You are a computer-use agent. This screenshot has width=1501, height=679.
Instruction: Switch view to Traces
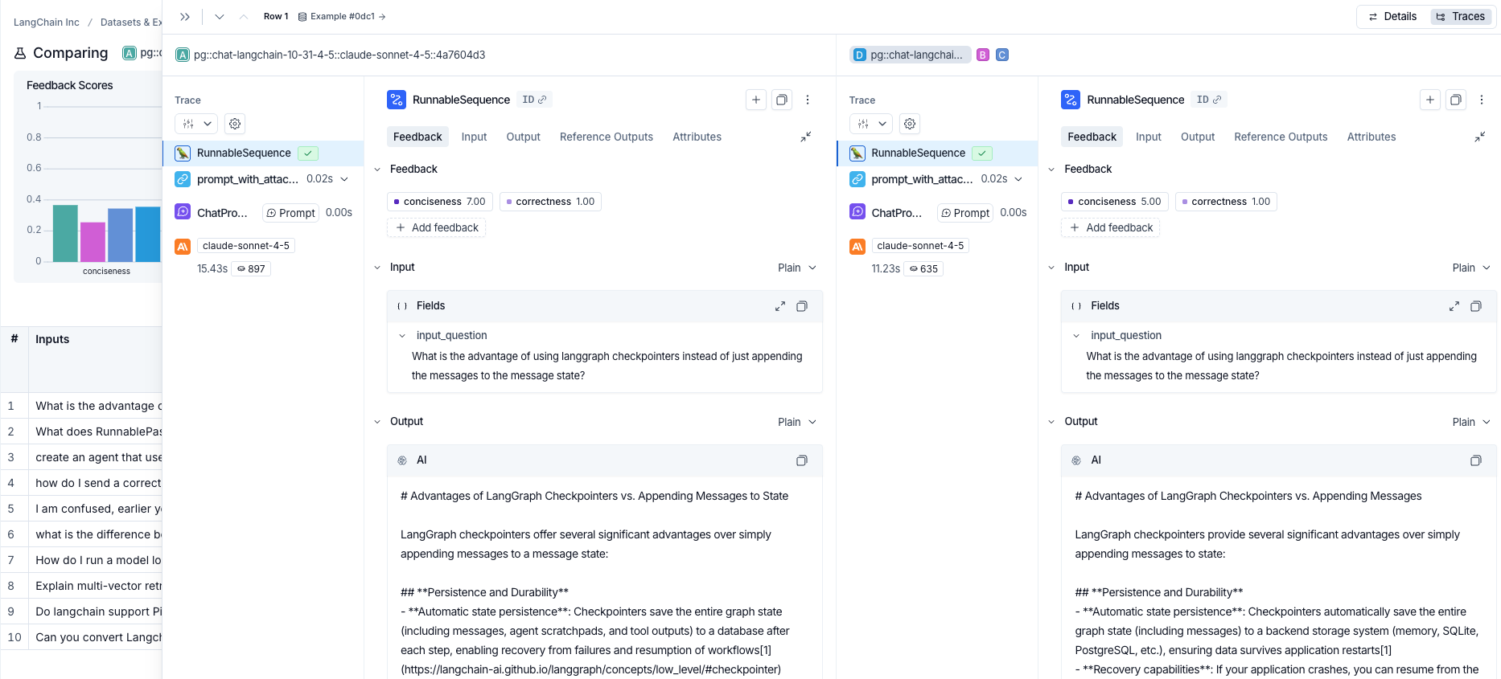(x=1461, y=16)
